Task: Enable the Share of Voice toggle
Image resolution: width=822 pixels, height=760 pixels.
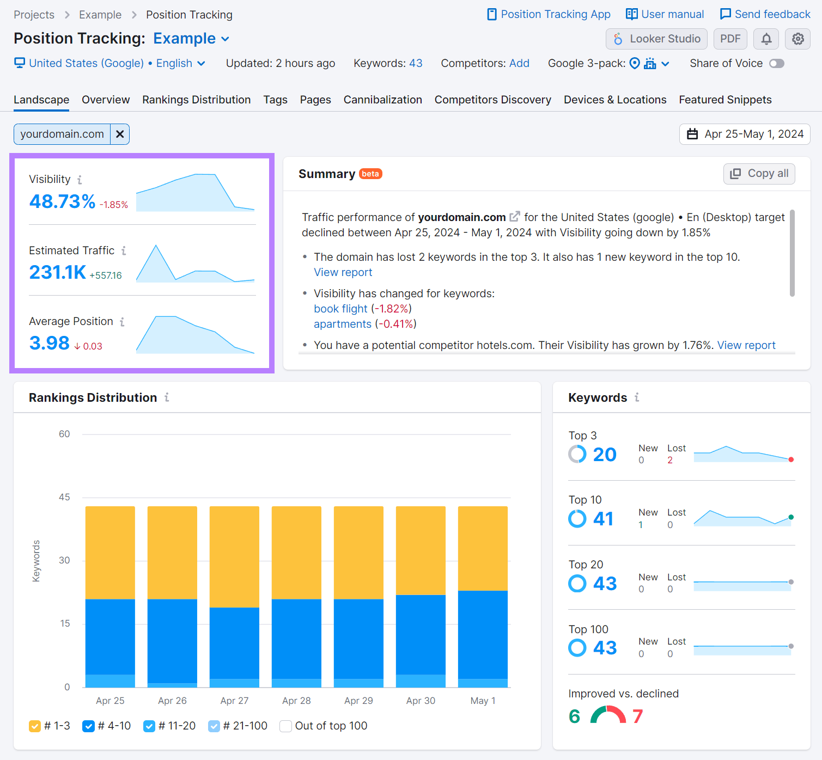Action: coord(777,63)
